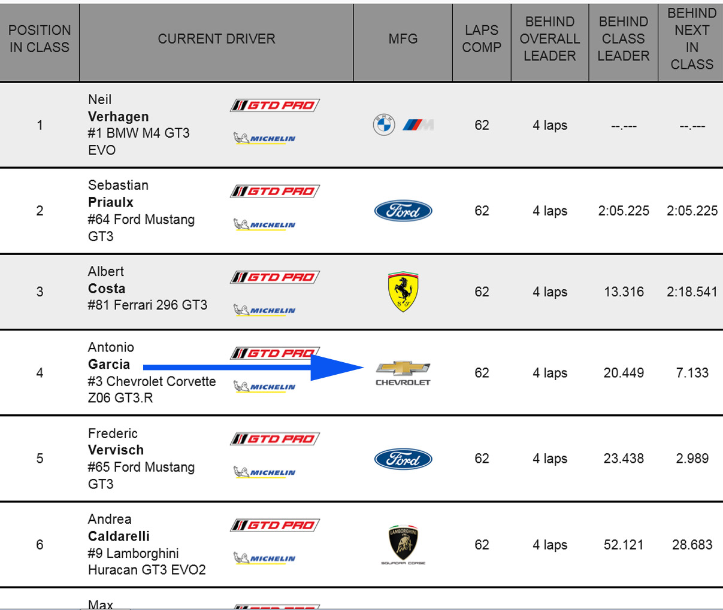Click the Current Driver column header

[x=216, y=39]
